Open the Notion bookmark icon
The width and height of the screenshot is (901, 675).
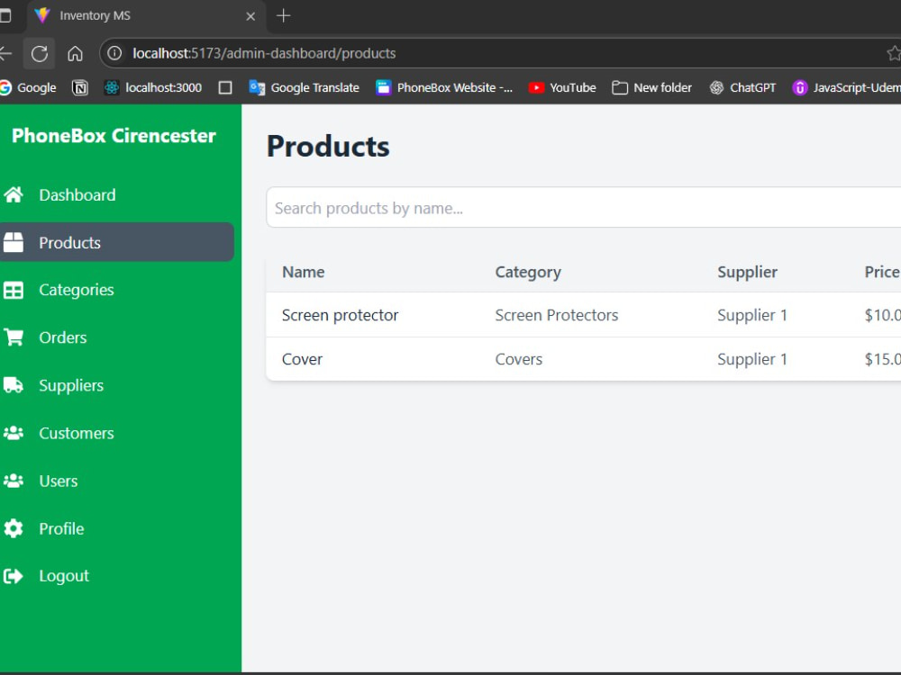[80, 88]
